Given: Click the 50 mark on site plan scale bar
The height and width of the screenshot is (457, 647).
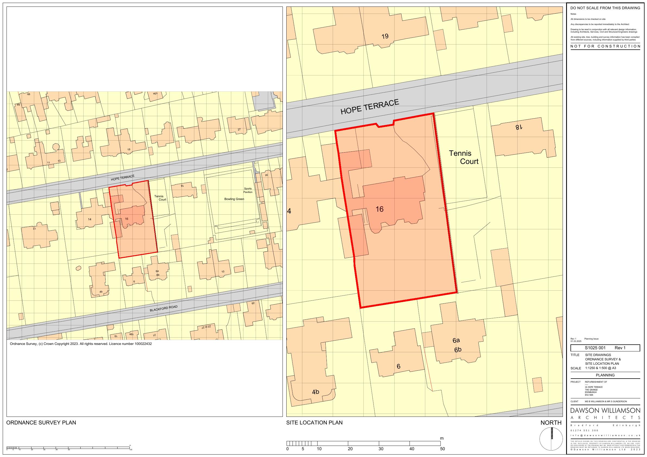Looking at the screenshot, I should [x=442, y=449].
